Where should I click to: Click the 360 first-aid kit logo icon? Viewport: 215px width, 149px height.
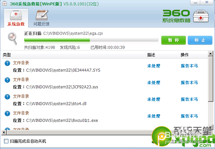click(x=201, y=16)
